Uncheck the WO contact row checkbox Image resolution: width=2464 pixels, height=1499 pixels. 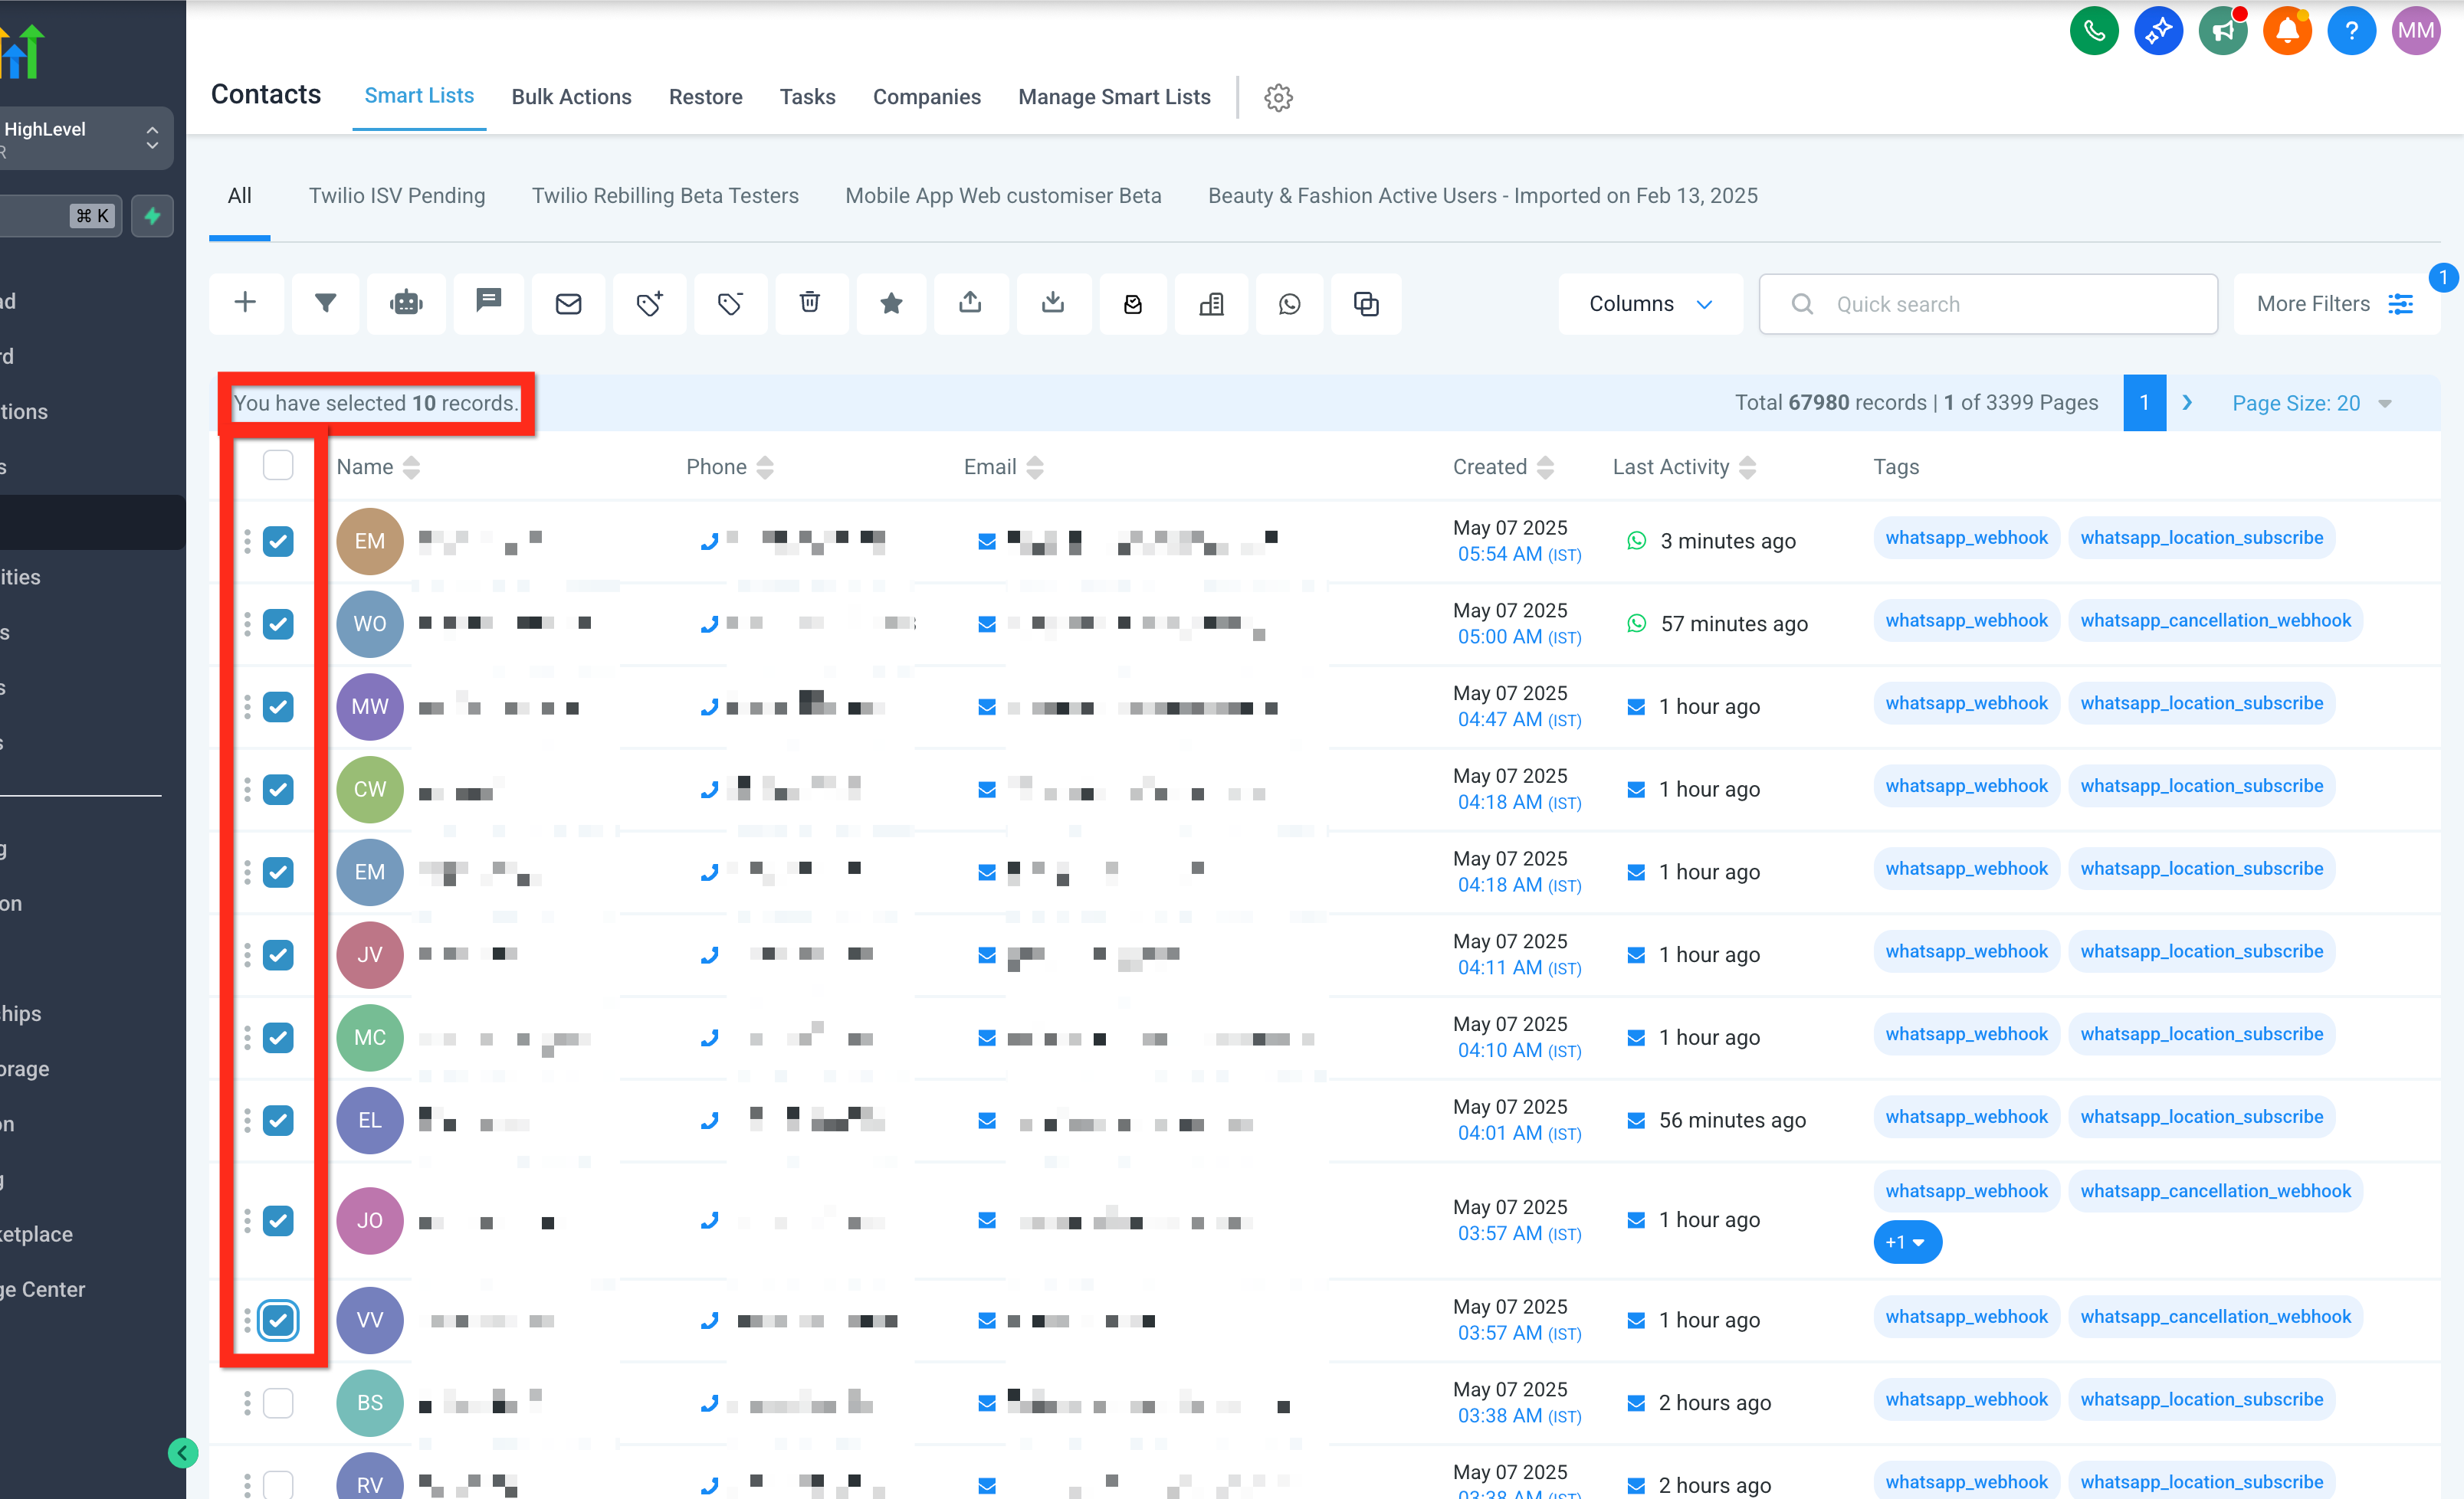[x=278, y=623]
